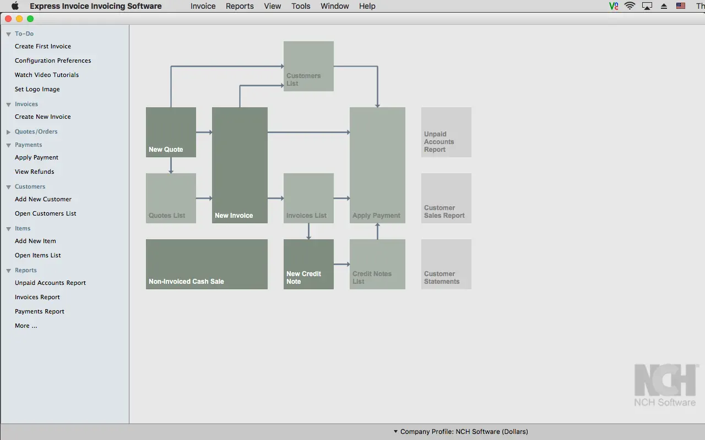Open the Apply Payment tile
The width and height of the screenshot is (705, 440).
tap(377, 165)
